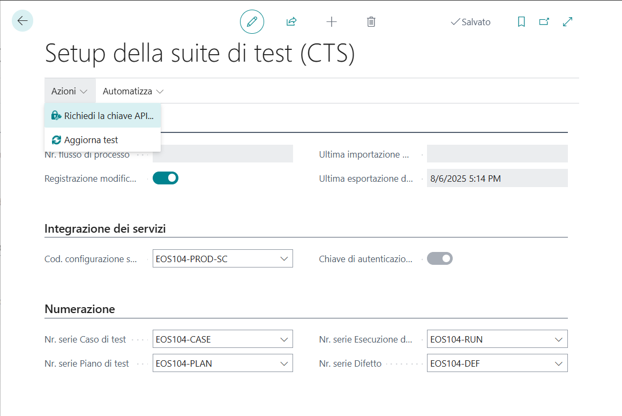Toggle the Registrazione modifiche switch
Image resolution: width=622 pixels, height=416 pixels.
166,178
